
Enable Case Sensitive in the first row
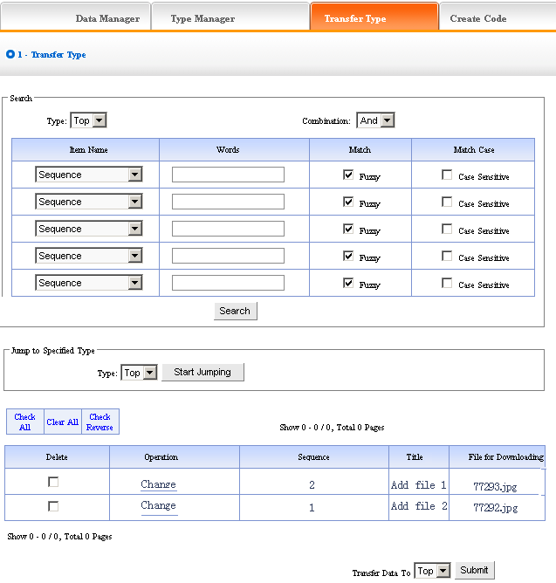(447, 175)
